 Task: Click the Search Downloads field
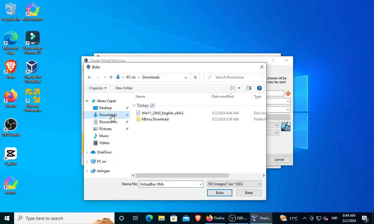pos(233,77)
